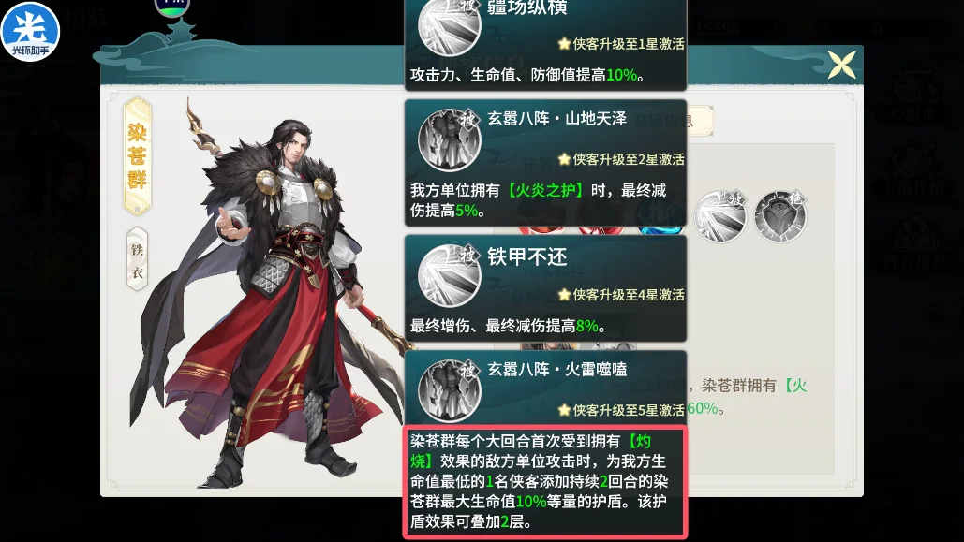964x542 pixels.
Task: Click the 山地天泽 火炎之护 description card
Action: pyautogui.click(x=545, y=163)
